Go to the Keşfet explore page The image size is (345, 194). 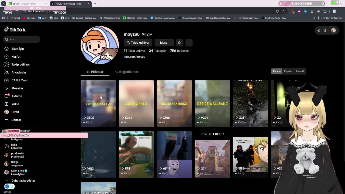point(12,57)
